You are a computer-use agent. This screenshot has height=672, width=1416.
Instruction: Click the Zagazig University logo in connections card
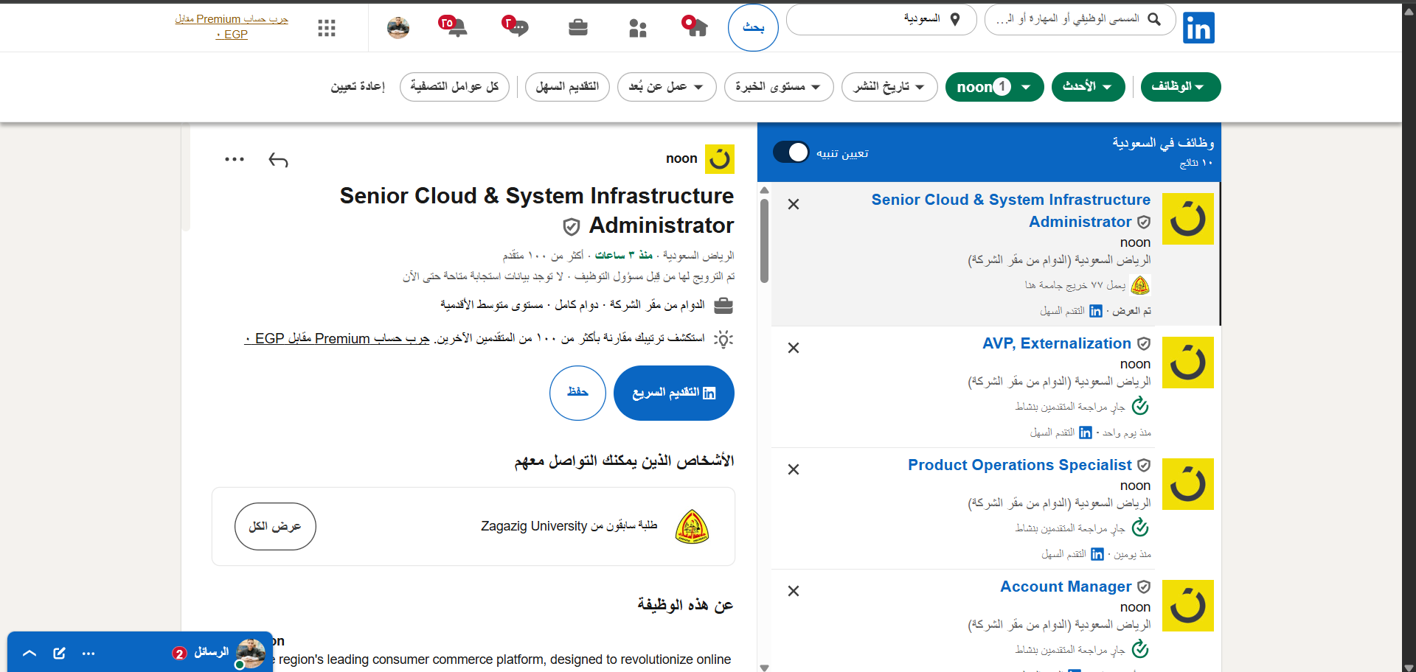pyautogui.click(x=692, y=527)
